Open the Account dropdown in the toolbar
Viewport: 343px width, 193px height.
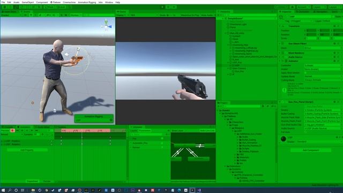click(x=303, y=7)
